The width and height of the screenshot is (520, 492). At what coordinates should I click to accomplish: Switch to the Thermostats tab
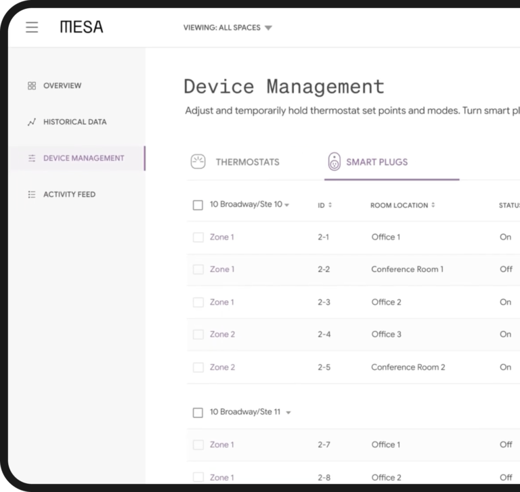click(235, 162)
